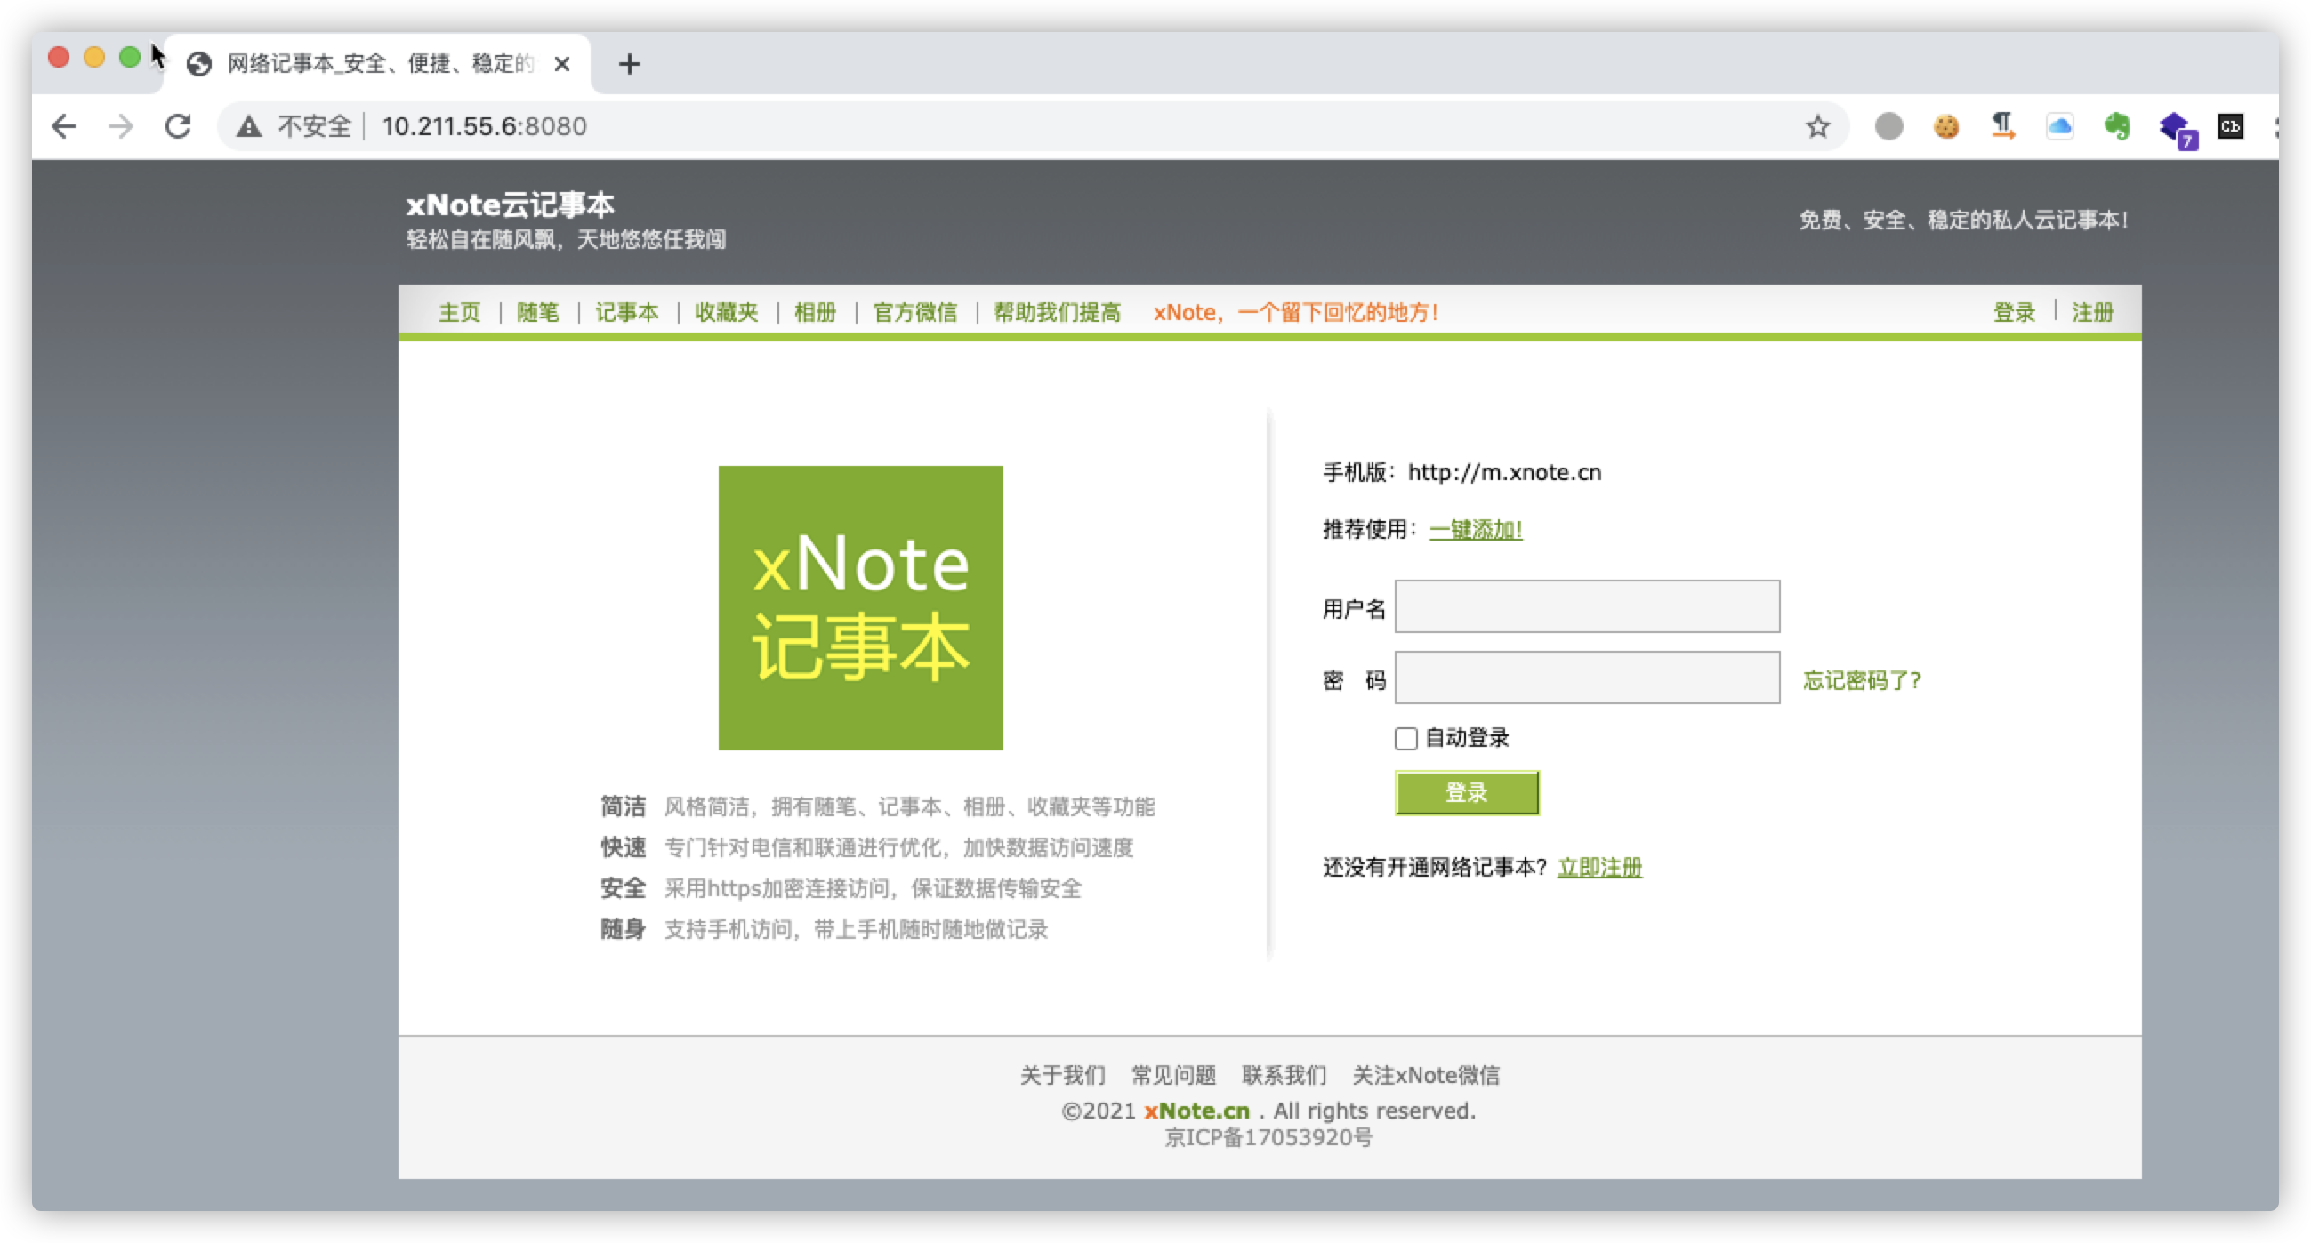Screen dimensions: 2311x1243
Task: Bookmark this page with star icon
Action: click(1817, 126)
